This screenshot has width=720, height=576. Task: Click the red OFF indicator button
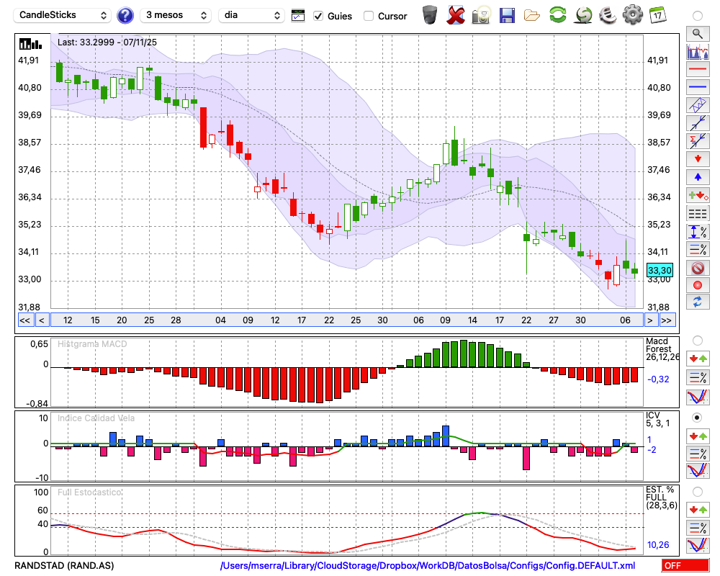[x=685, y=566]
